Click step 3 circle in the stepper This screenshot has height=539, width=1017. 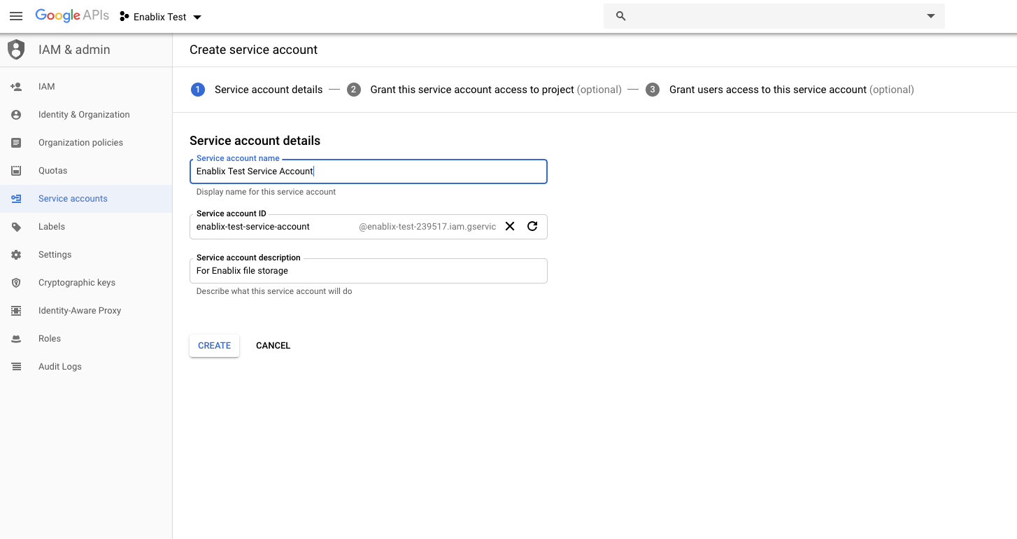653,90
